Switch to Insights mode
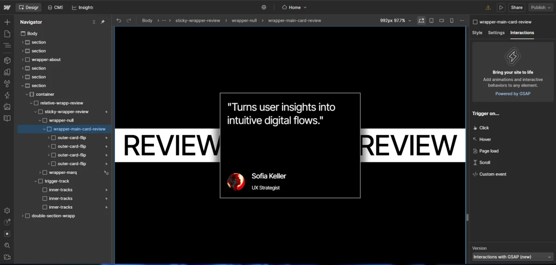The image size is (556, 265). 82,7
